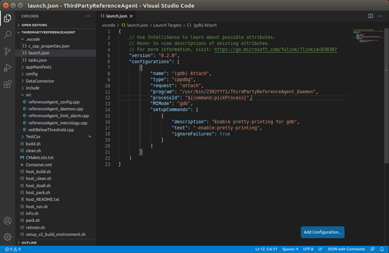Change indentation via Spaces: 4

(290, 249)
